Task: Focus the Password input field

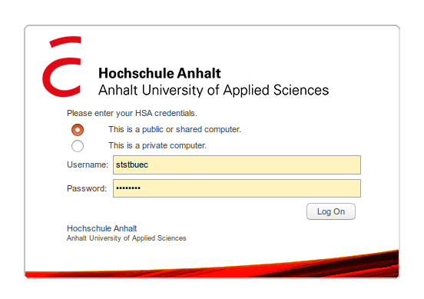Action: 237,188
